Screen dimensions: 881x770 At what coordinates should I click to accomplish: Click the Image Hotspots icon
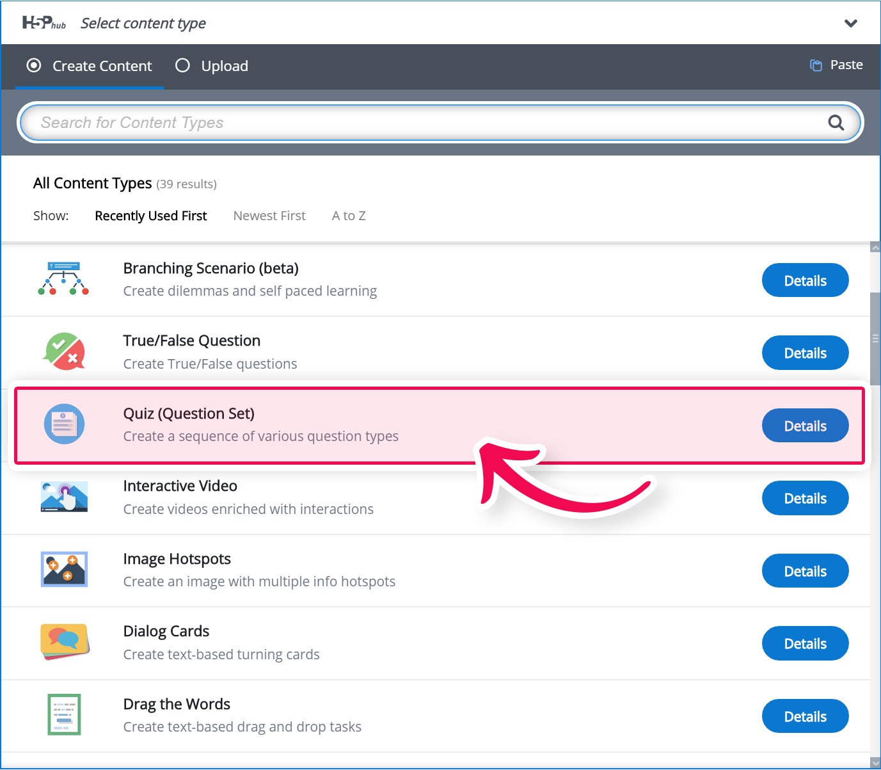64,569
